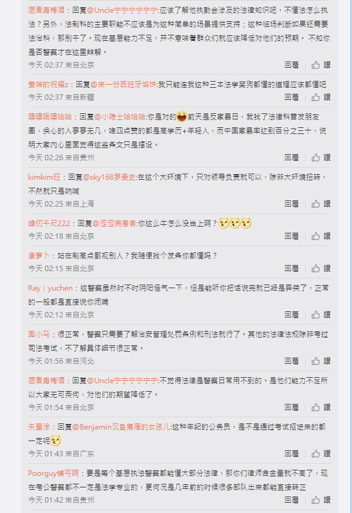Like Ray丨yuchen's comment at 02:12
352x513 pixels.
[320, 315]
